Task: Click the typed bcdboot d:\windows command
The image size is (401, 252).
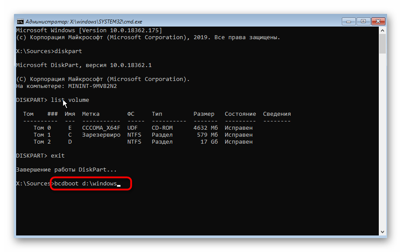Action: point(86,184)
